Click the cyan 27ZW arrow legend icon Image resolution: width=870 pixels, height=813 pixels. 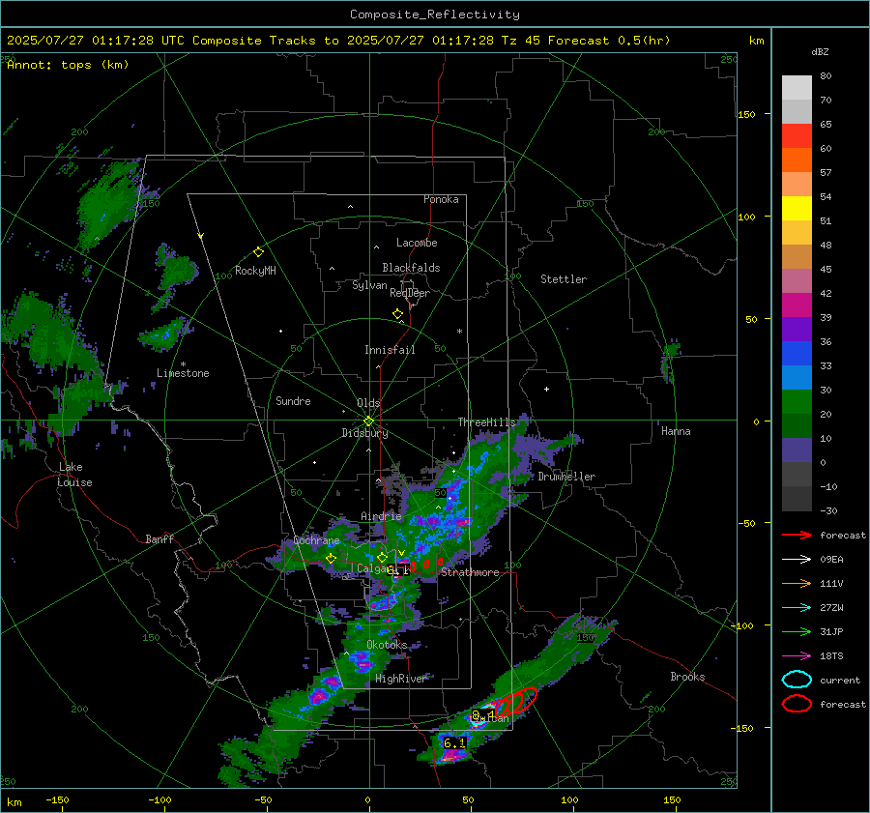(797, 608)
